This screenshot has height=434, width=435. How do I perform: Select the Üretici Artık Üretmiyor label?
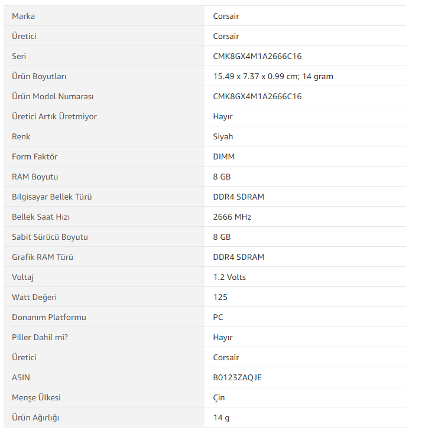tap(54, 116)
